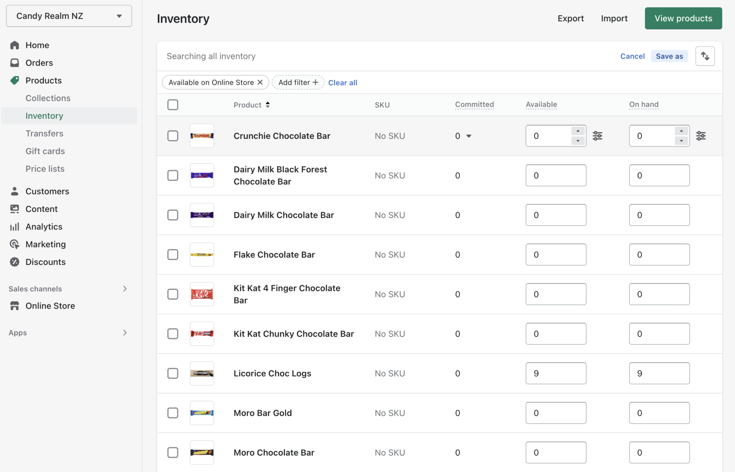Click the sort direction icon beside Save as
The width and height of the screenshot is (735, 472).
tap(705, 56)
